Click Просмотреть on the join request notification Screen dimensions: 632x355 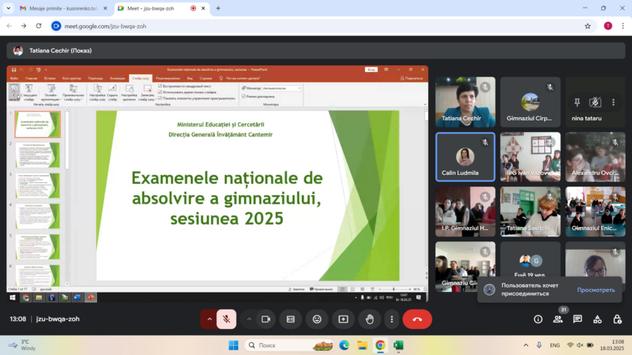point(595,290)
